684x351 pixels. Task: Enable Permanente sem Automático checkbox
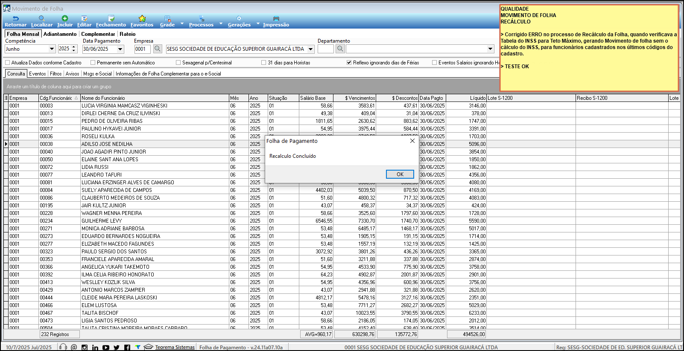pos(93,62)
